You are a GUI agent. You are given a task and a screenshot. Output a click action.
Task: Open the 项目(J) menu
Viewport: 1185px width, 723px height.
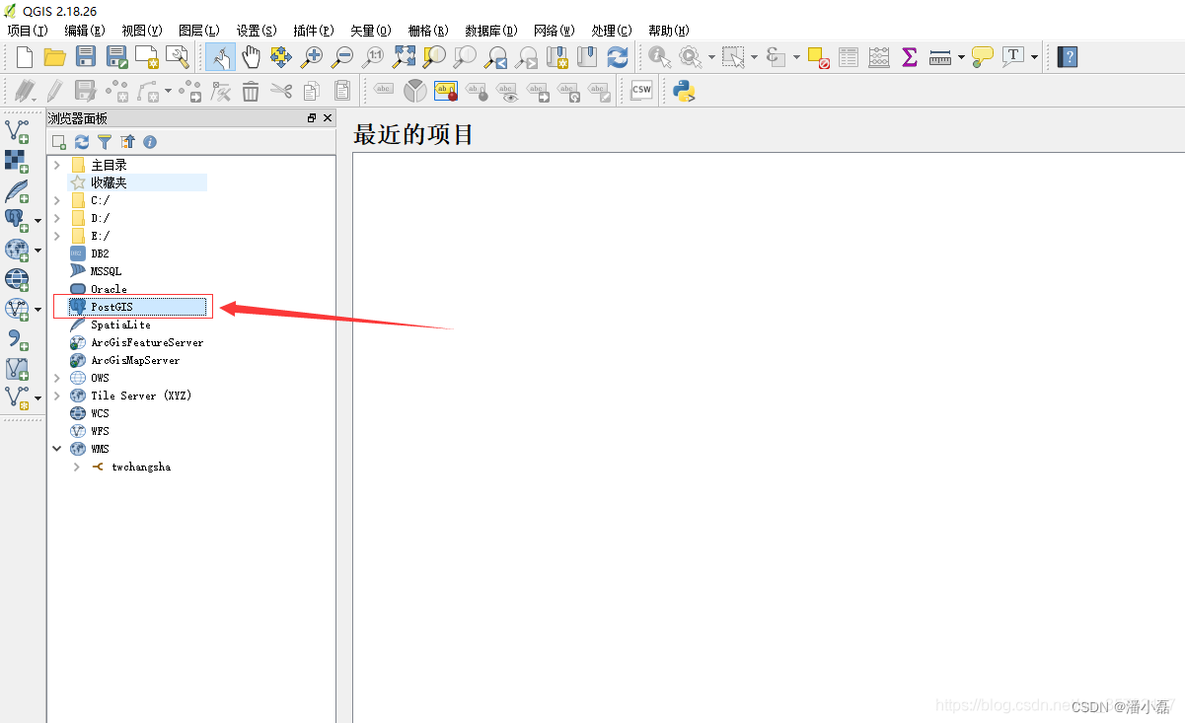coord(27,31)
